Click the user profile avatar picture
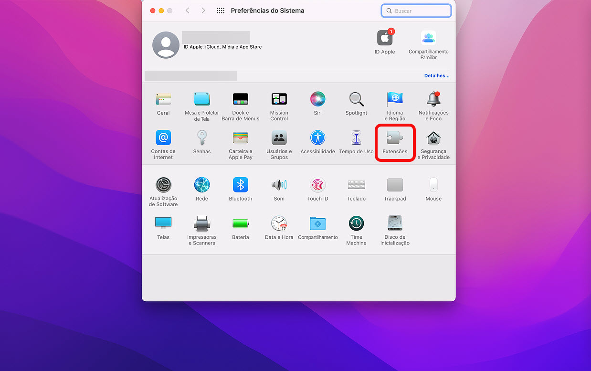 click(166, 45)
